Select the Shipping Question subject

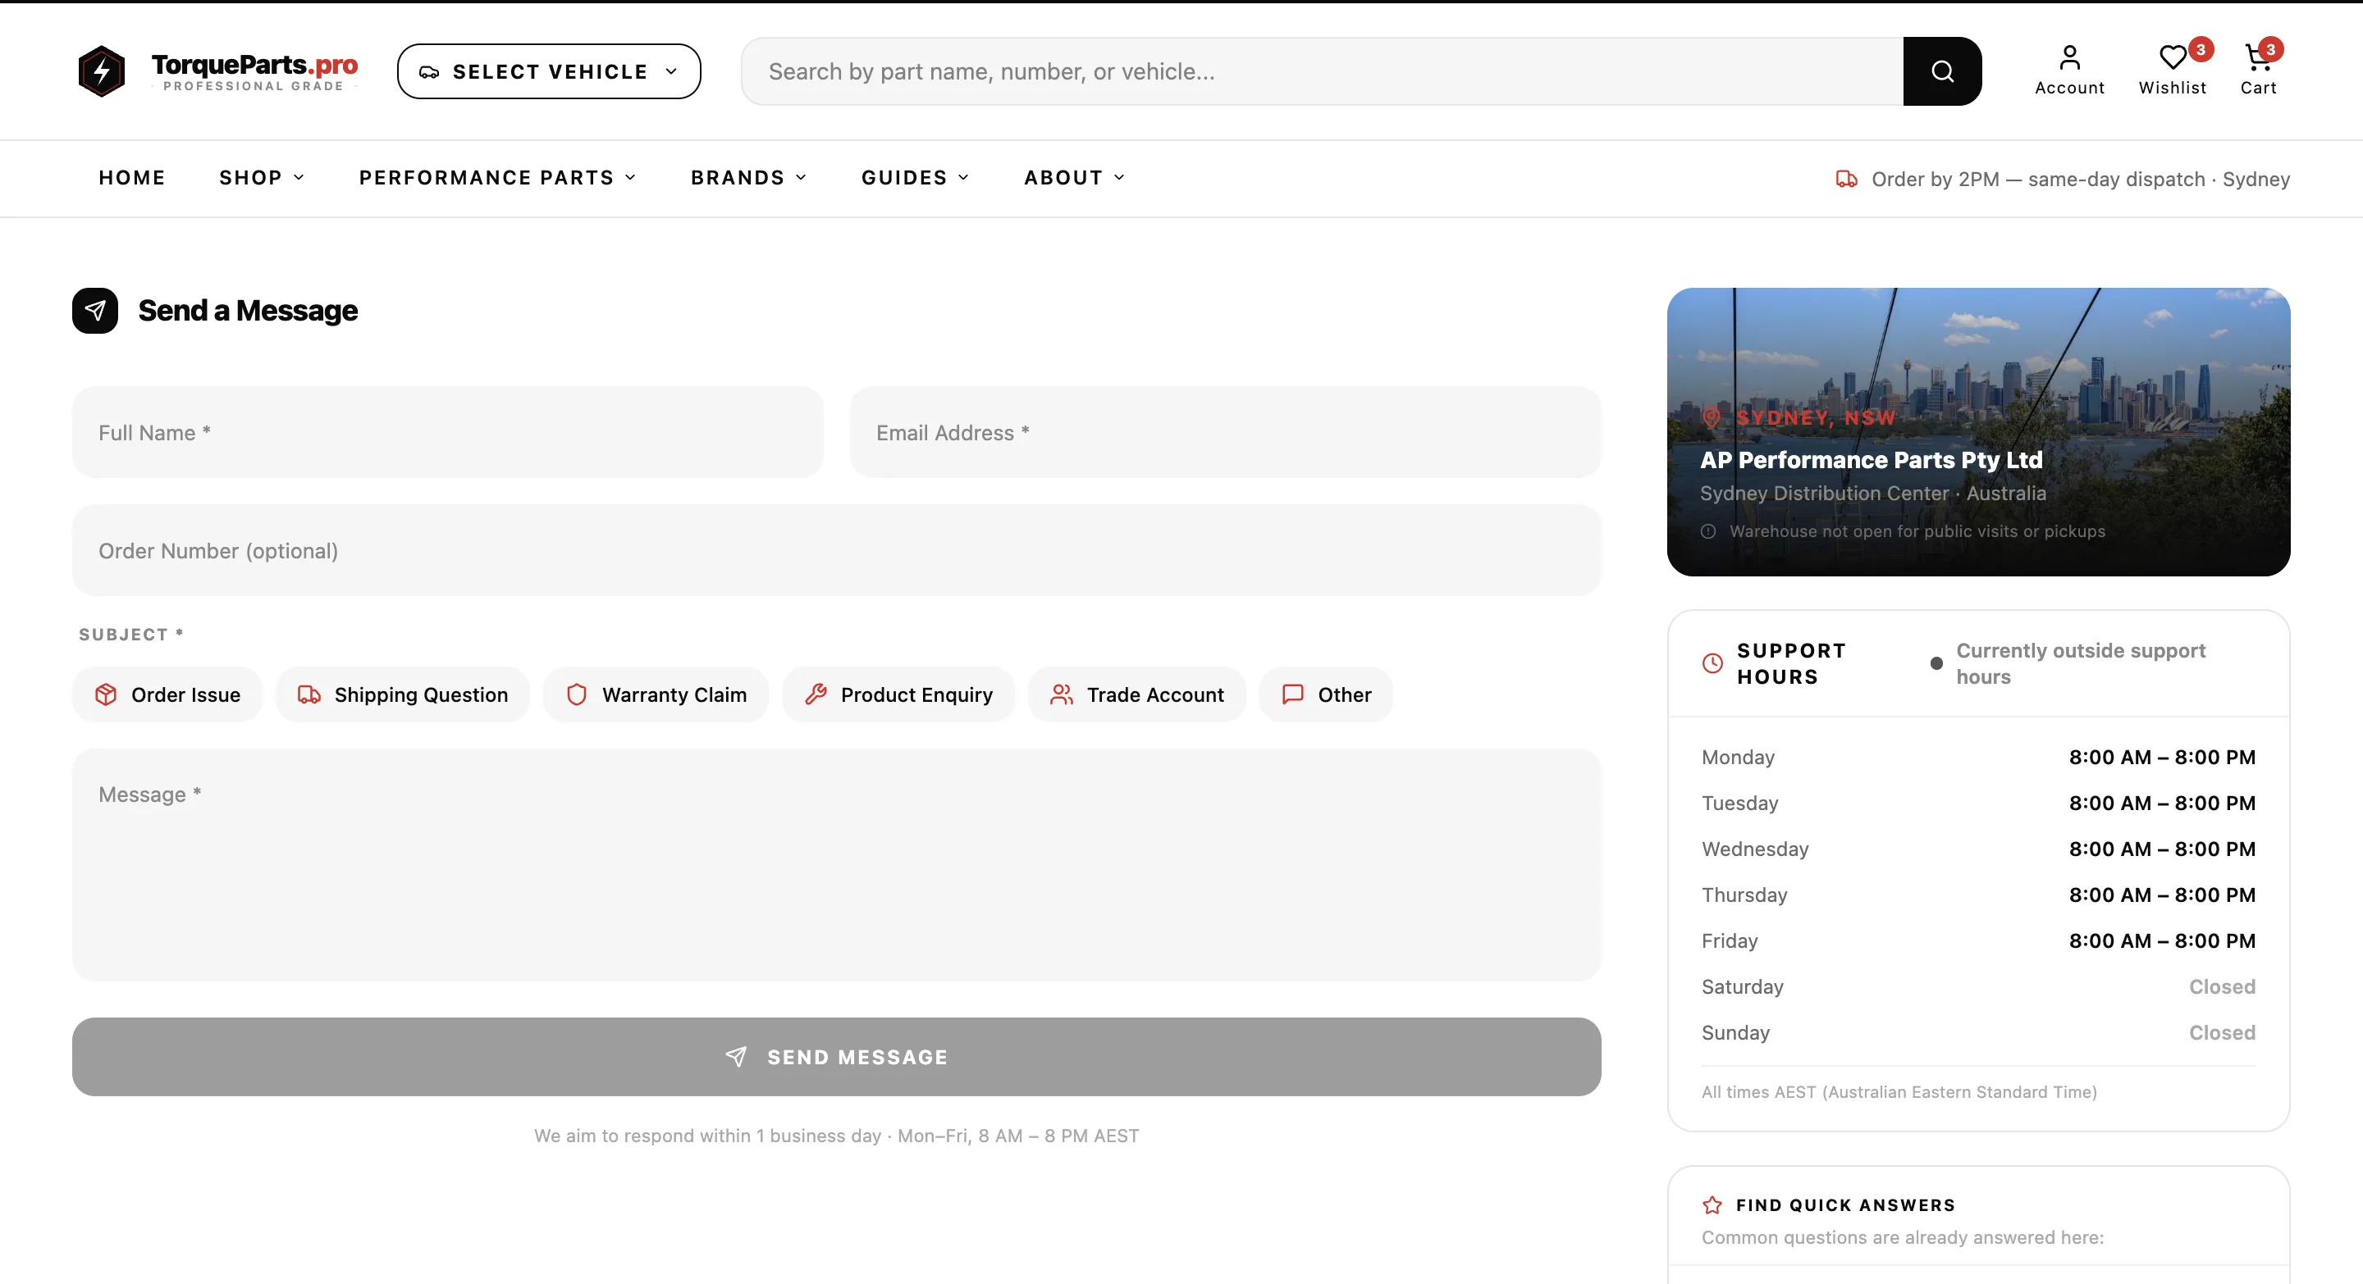pyautogui.click(x=403, y=694)
